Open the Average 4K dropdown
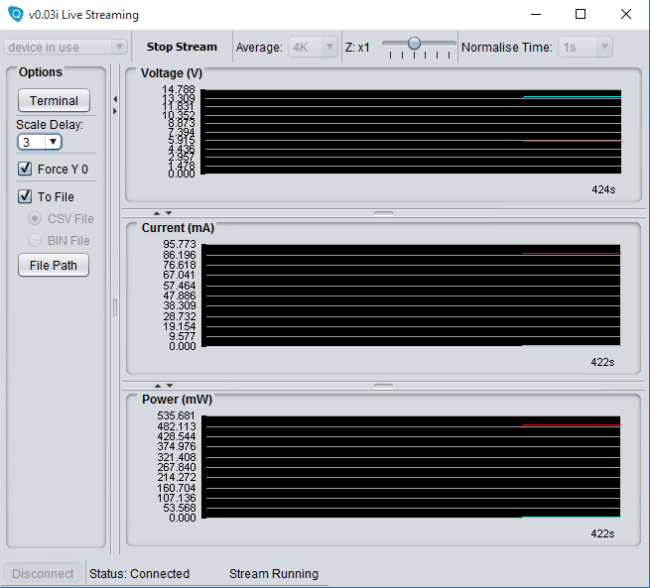 point(314,47)
